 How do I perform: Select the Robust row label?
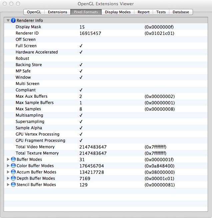[22, 58]
